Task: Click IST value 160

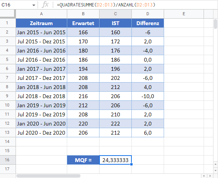Action: pyautogui.click(x=115, y=32)
